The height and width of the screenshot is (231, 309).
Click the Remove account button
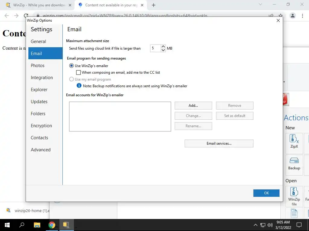point(235,106)
